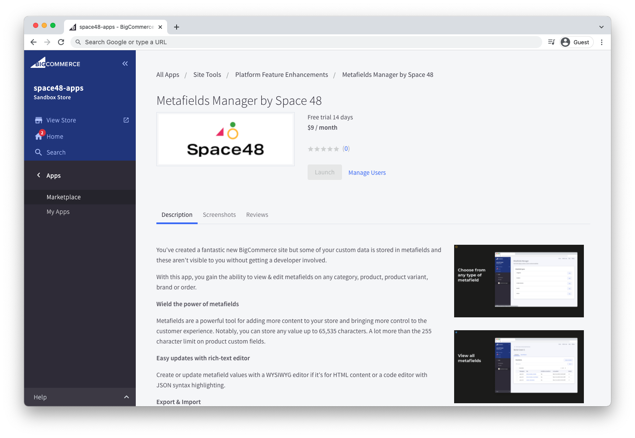Expand the tab search dropdown
Viewport: 635px width, 438px height.
tap(601, 27)
